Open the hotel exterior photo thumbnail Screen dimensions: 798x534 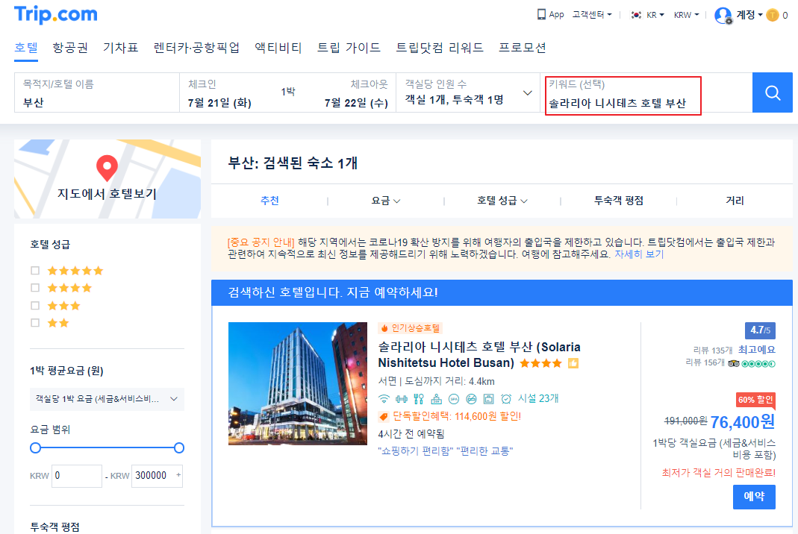click(x=298, y=383)
